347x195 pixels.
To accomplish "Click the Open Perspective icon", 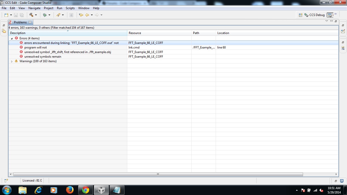I will click(x=301, y=15).
